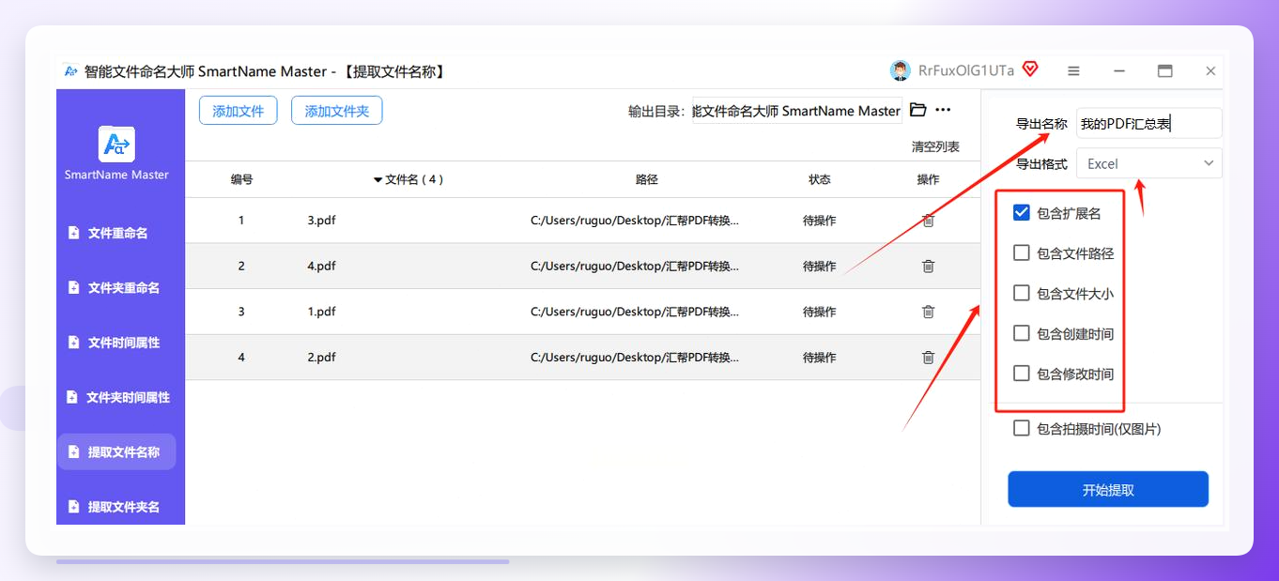This screenshot has height=581, width=1279.
Task: Select the 1.pdf file name cell
Action: pos(321,312)
